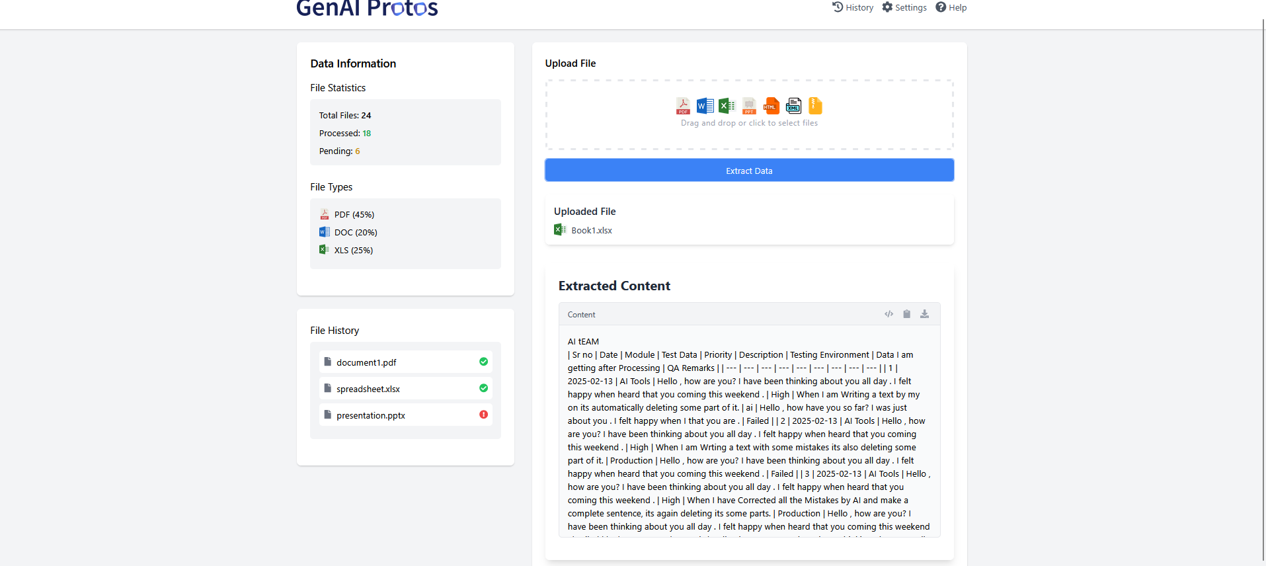Click the 'AI tEAM' line in extracted content
1266x566 pixels.
[583, 342]
